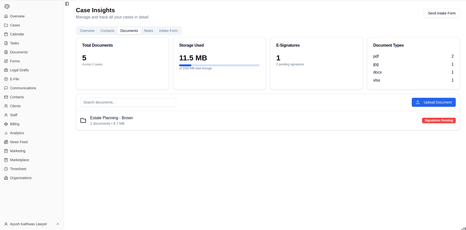Open the News Feed newspaper icon
This screenshot has height=230, width=466.
click(6, 142)
